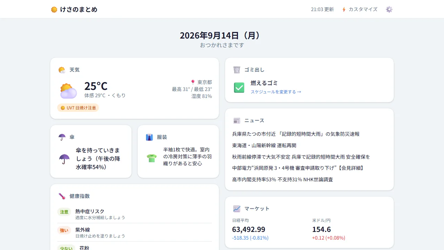This screenshot has height=250, width=444.
Task: Click the sun logo beside けさのまとめ
Action: pos(54,9)
